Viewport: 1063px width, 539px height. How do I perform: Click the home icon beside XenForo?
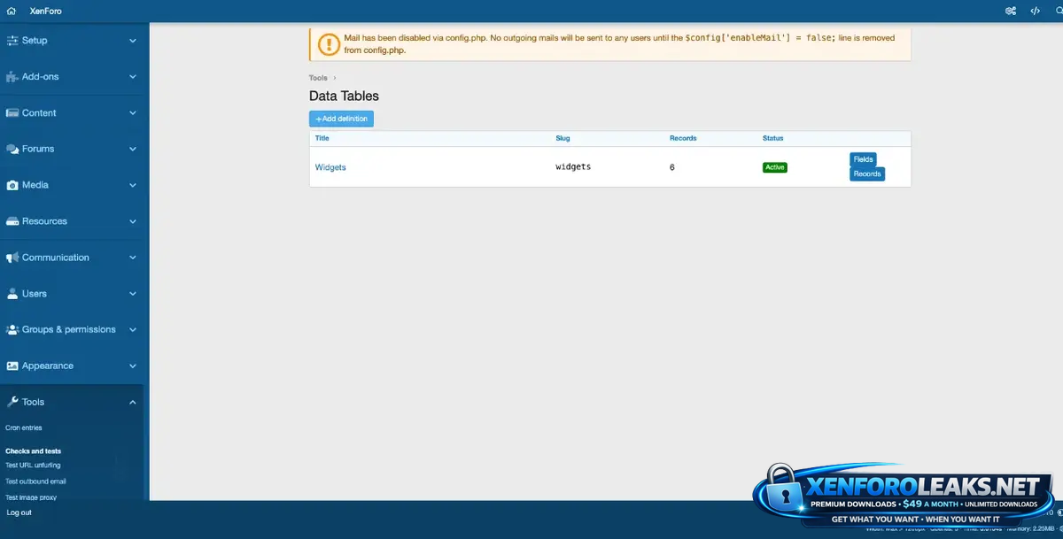point(12,11)
